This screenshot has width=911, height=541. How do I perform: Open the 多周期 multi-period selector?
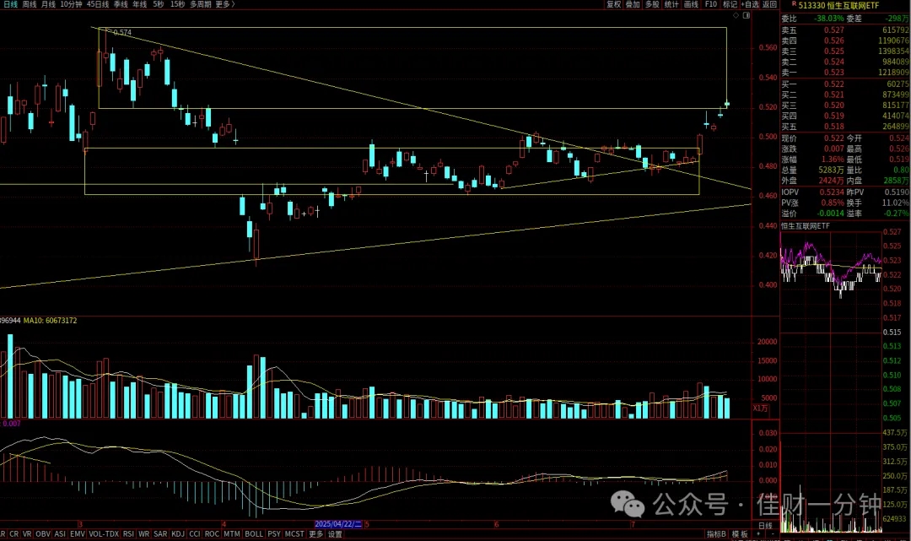[200, 4]
